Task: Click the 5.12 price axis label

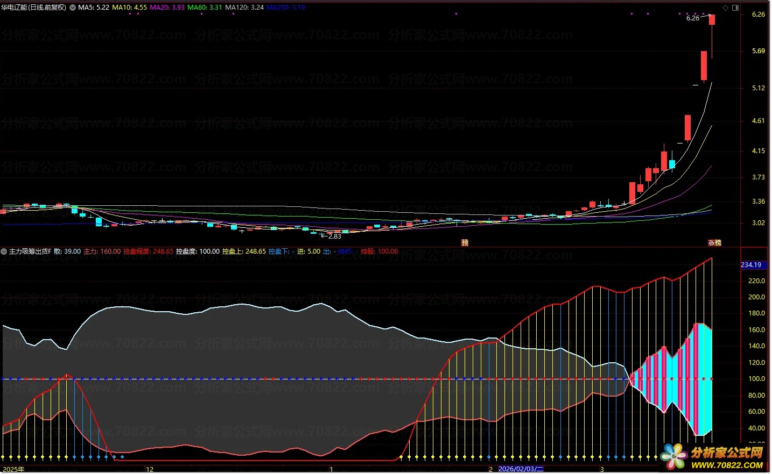Action: coord(759,88)
